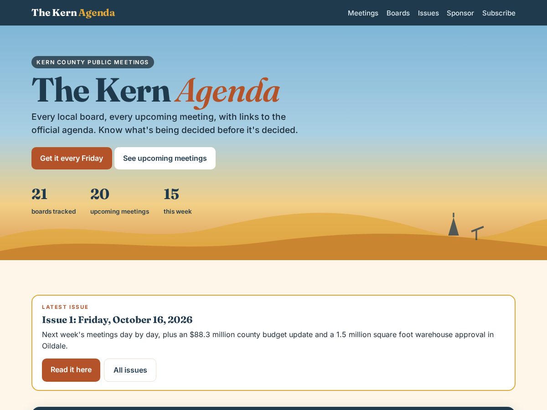Viewport: 547px width, 410px height.
Task: Click the 15 this week stat
Action: click(178, 200)
